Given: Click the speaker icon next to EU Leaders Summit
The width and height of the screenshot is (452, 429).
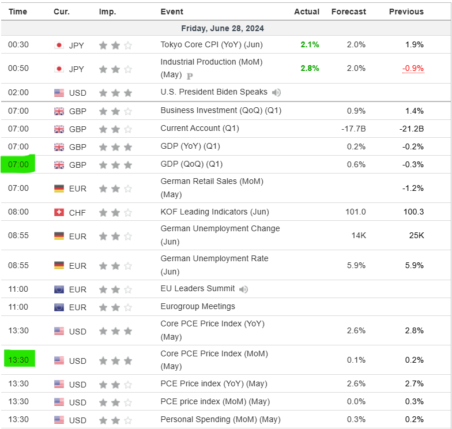Looking at the screenshot, I should (x=244, y=289).
